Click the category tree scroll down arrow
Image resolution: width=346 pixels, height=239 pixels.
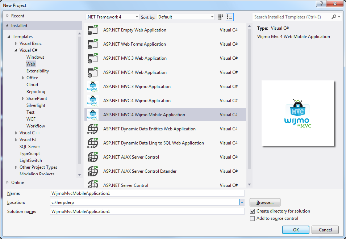pyautogui.click(x=80, y=175)
